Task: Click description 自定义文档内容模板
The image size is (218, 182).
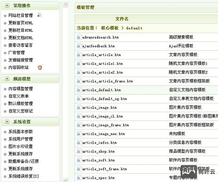Action: coord(187,90)
